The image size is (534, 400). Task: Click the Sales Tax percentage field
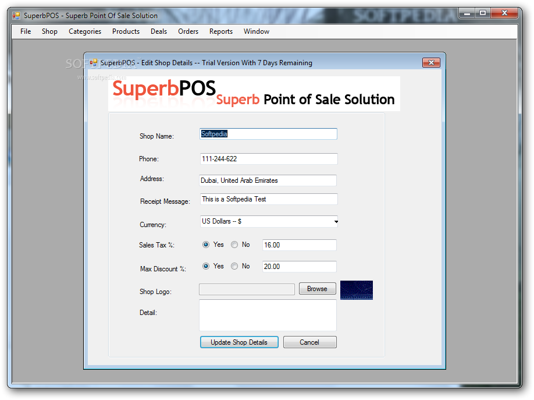(300, 245)
